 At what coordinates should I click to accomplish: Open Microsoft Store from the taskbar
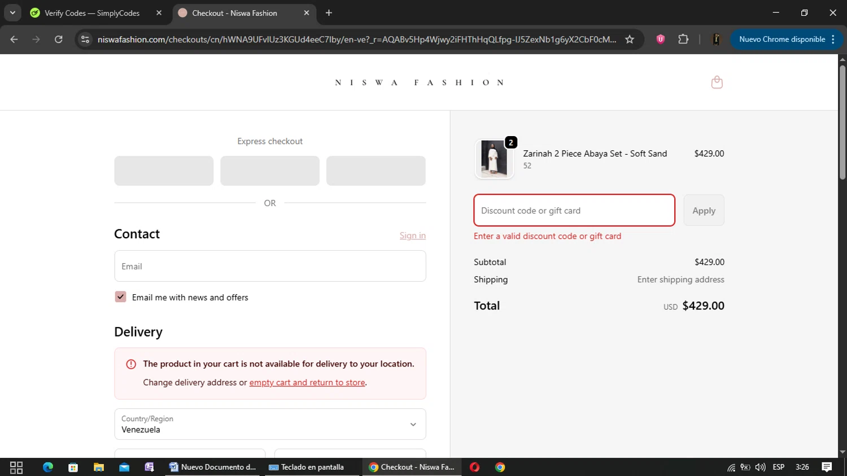[x=73, y=467]
